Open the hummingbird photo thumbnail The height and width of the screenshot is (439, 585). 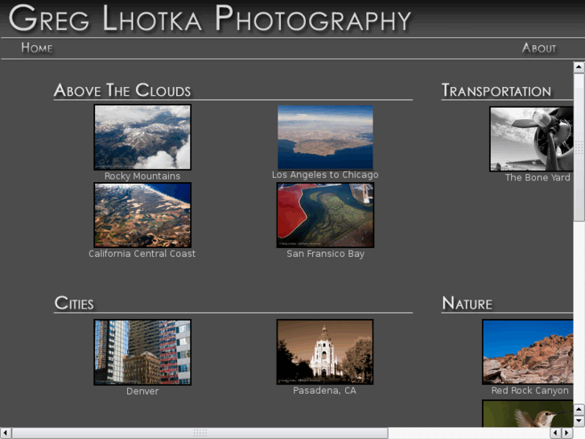click(528, 413)
